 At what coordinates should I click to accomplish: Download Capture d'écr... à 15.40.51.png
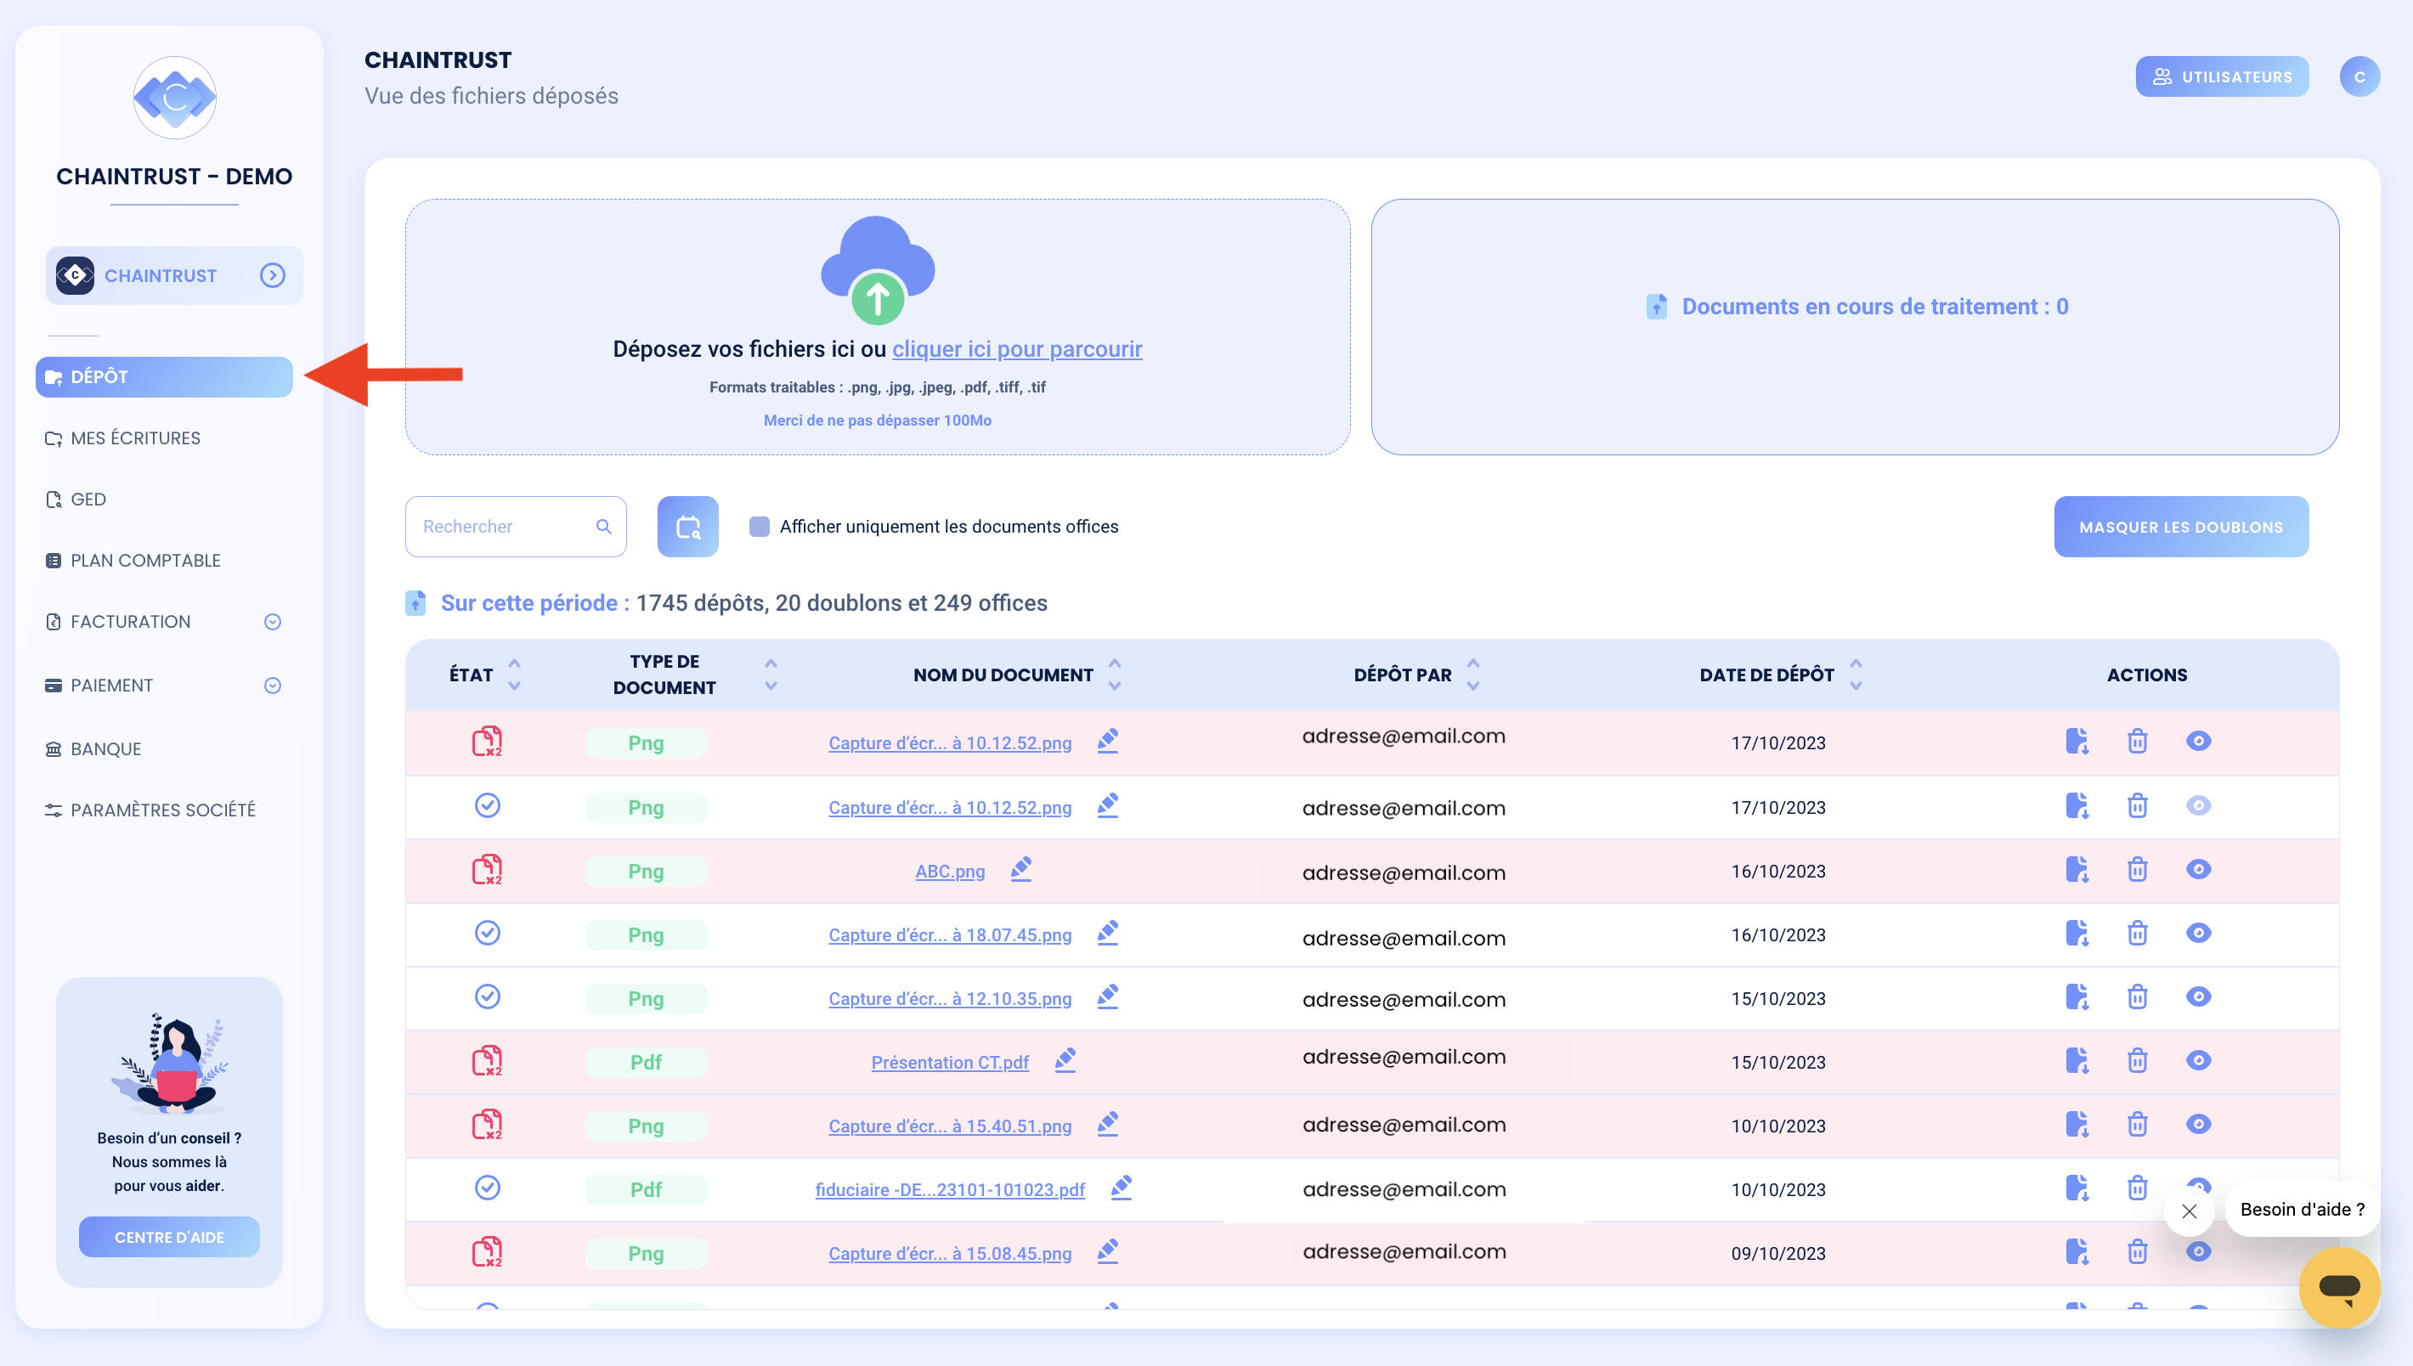pyautogui.click(x=2077, y=1124)
